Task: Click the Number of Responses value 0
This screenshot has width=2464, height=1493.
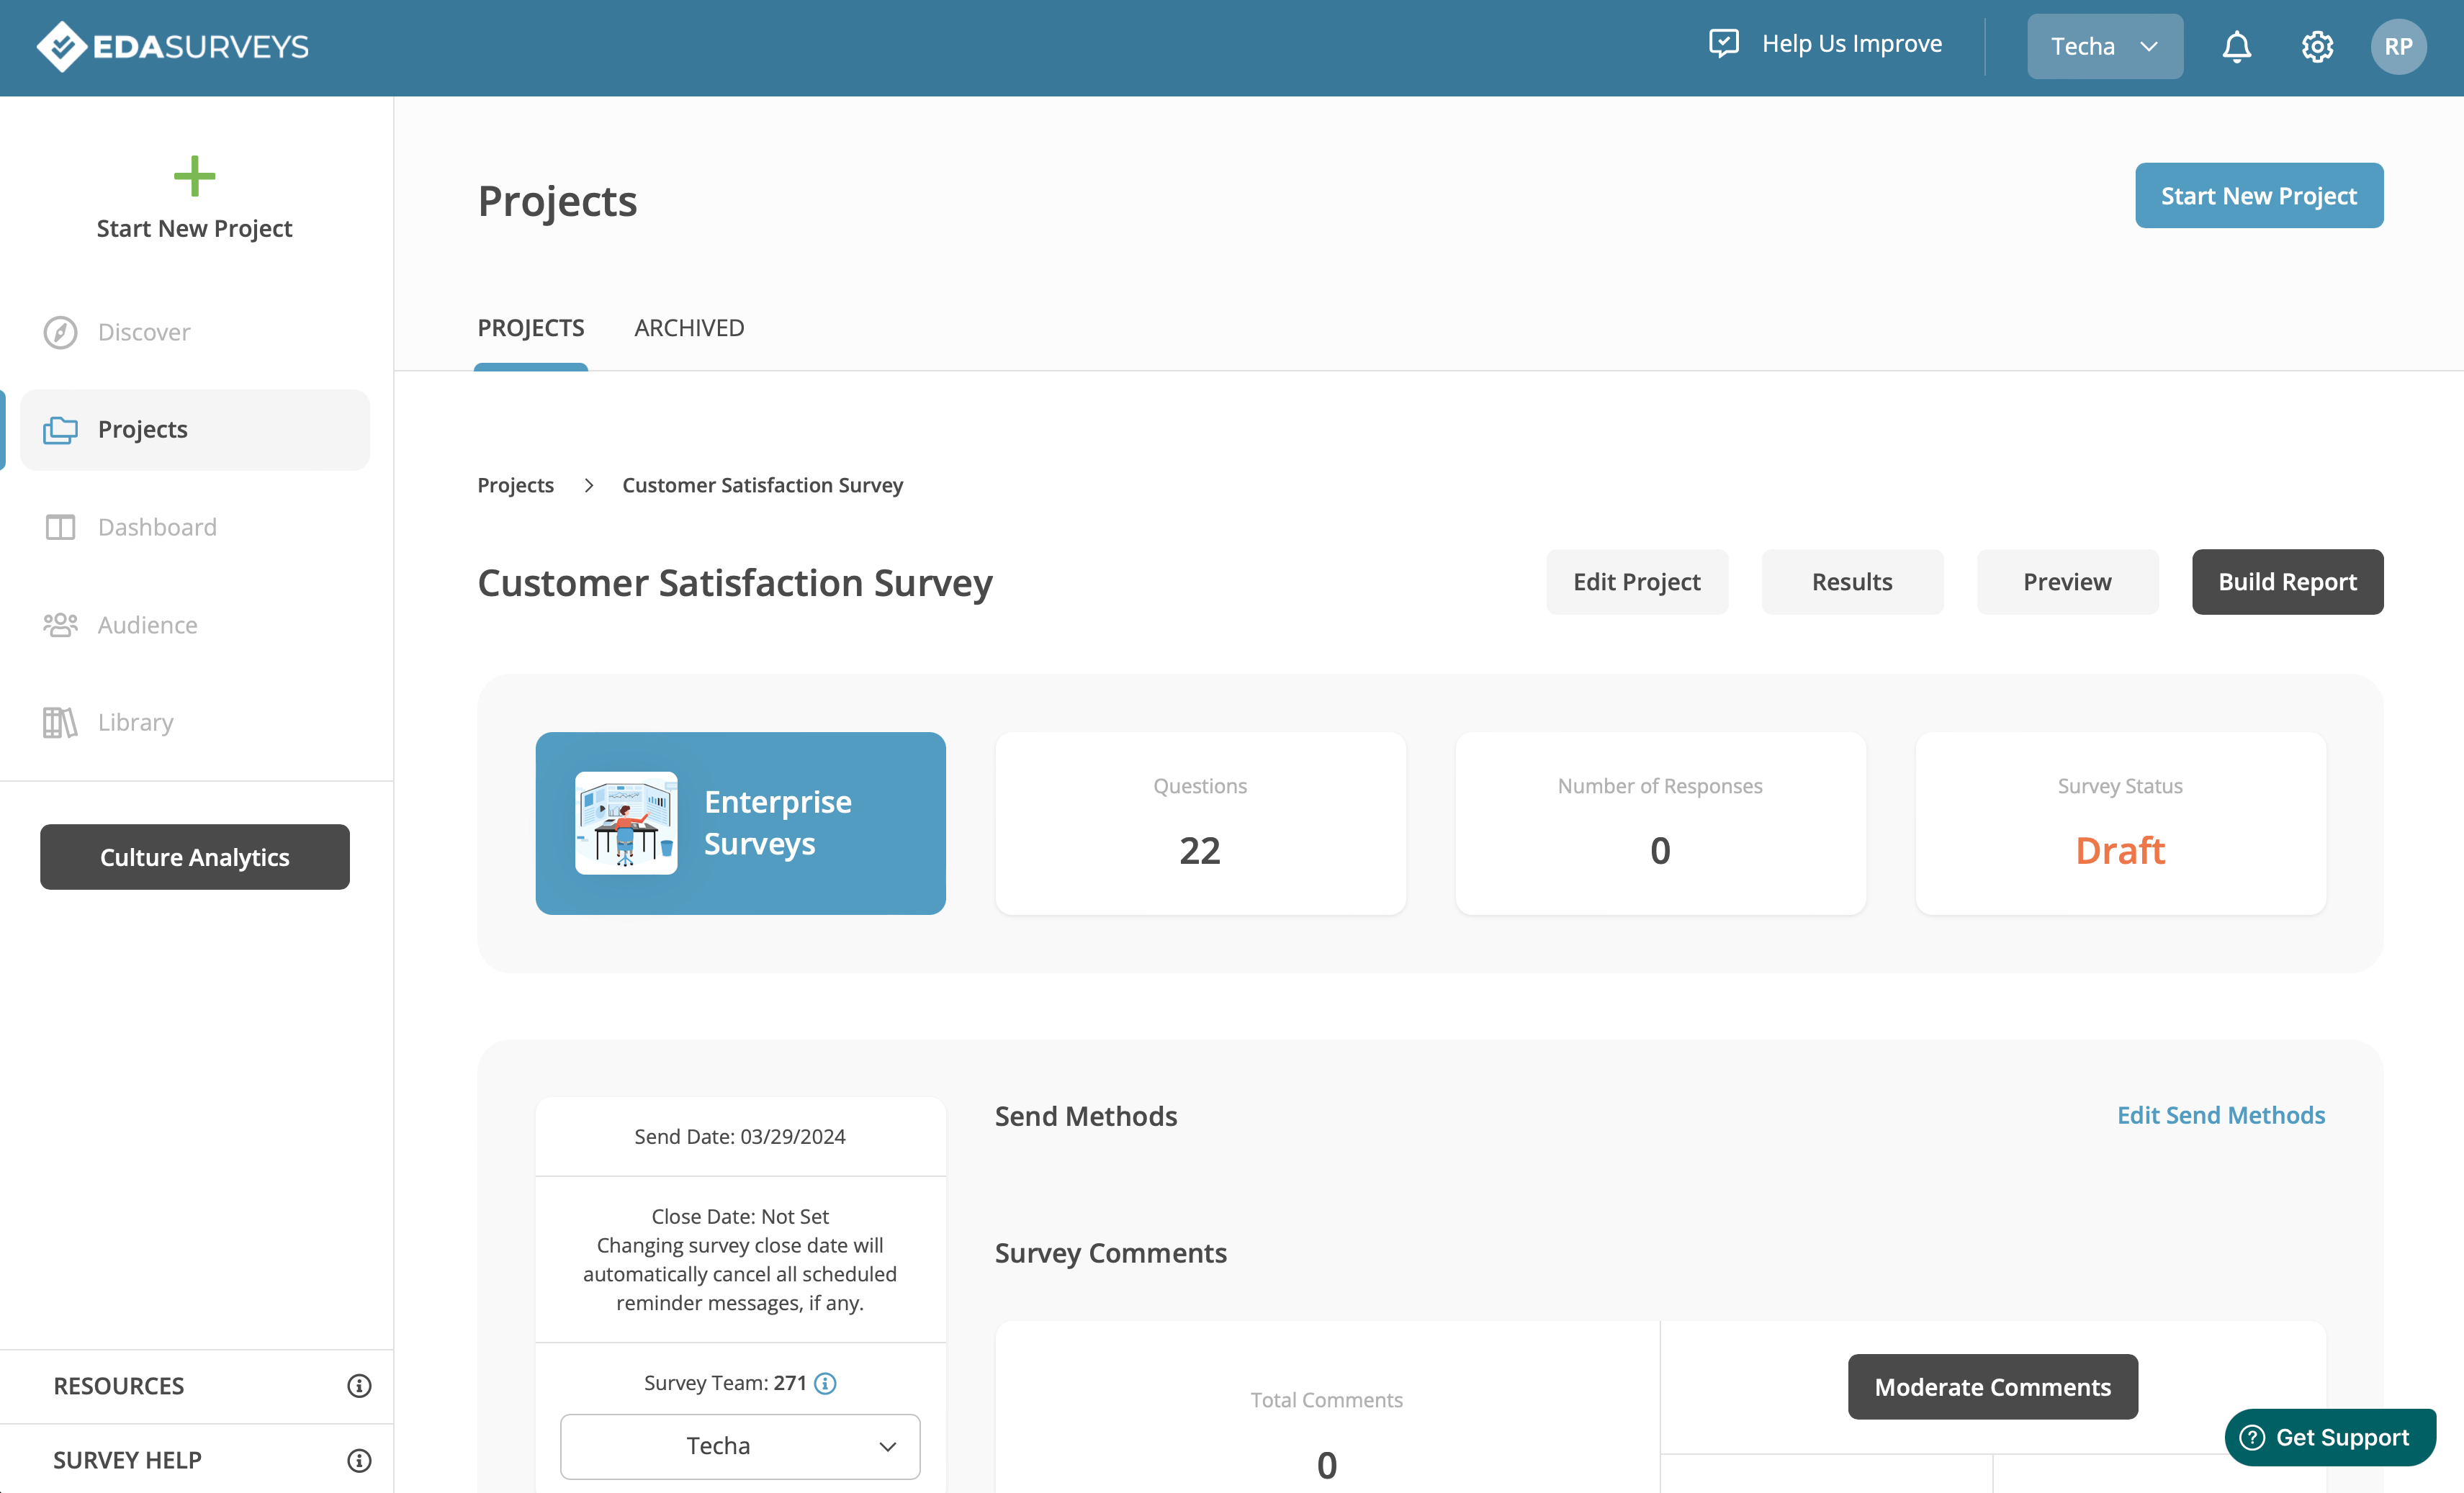Action: [1660, 851]
